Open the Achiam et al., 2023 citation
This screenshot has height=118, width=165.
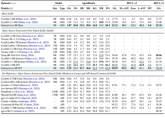(23, 111)
